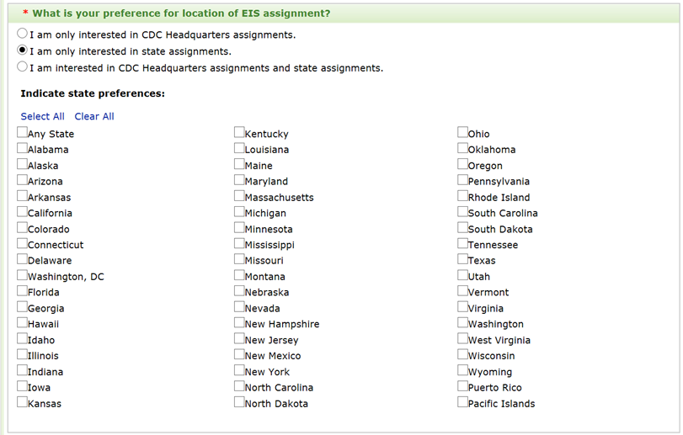This screenshot has height=435, width=683.
Task: Select CDC Headquarters only assignments option
Action: [x=23, y=34]
